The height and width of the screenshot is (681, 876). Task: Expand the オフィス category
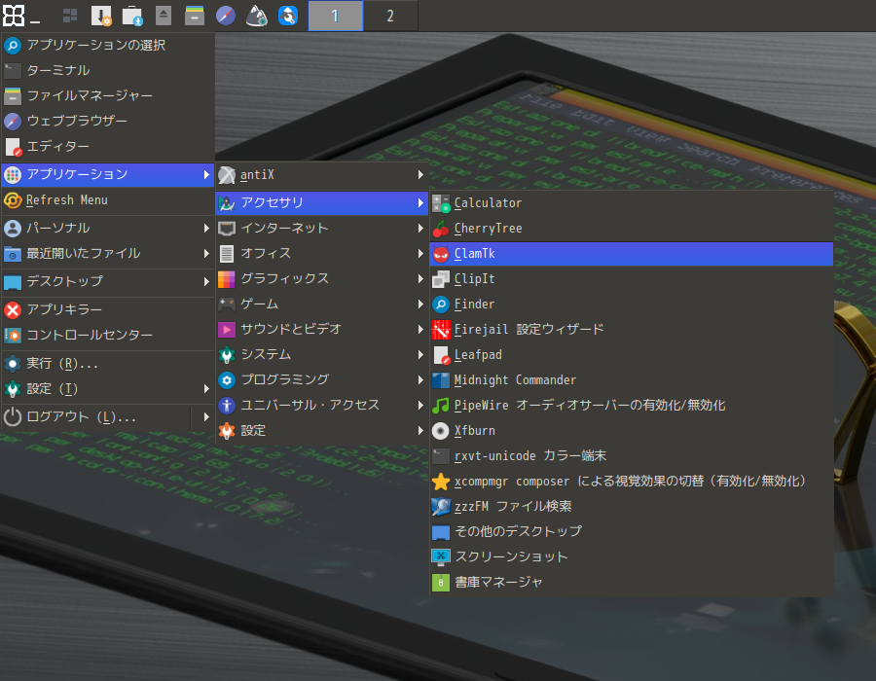tap(322, 253)
